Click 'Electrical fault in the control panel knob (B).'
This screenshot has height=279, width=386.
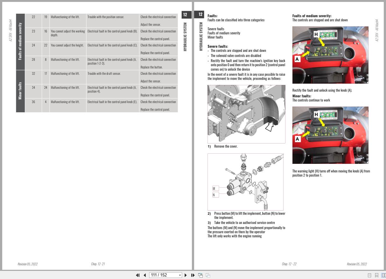pos(112,31)
